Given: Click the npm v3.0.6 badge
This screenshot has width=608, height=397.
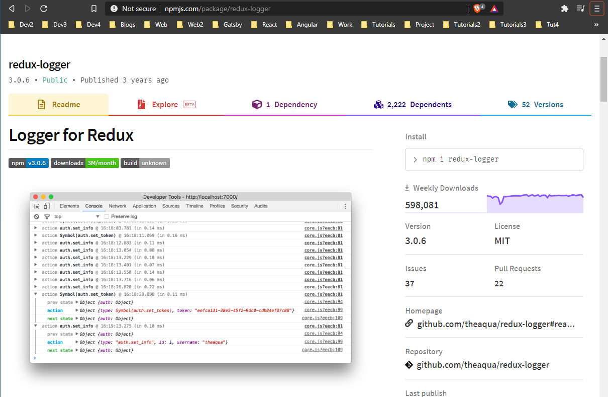Looking at the screenshot, I should (29, 163).
